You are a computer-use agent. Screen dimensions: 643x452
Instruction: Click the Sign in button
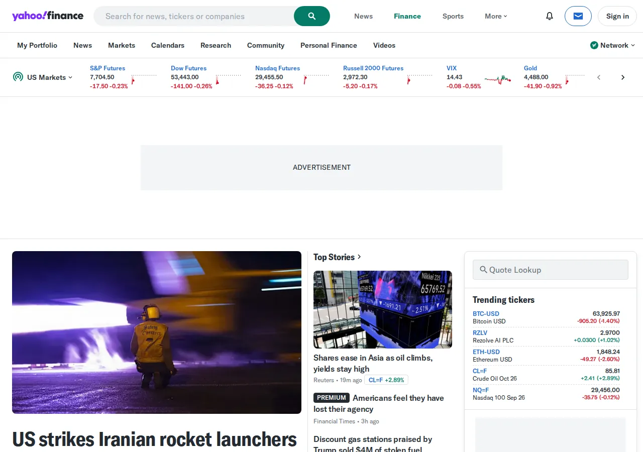pyautogui.click(x=617, y=16)
